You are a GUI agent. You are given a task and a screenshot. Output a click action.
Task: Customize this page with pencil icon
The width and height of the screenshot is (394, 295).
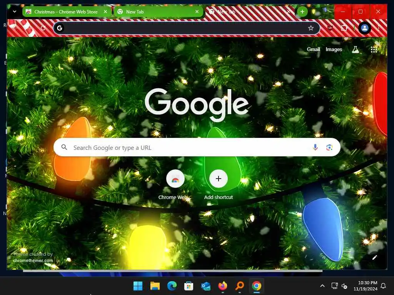pos(375,257)
